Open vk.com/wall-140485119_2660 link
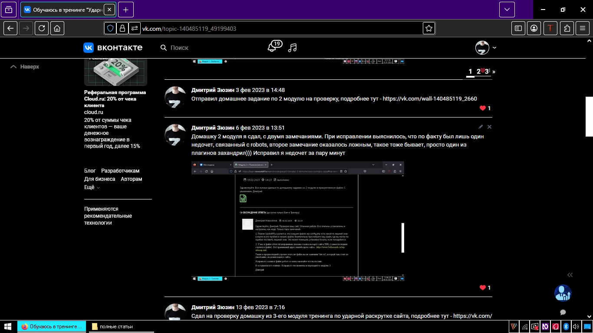 (x=430, y=99)
